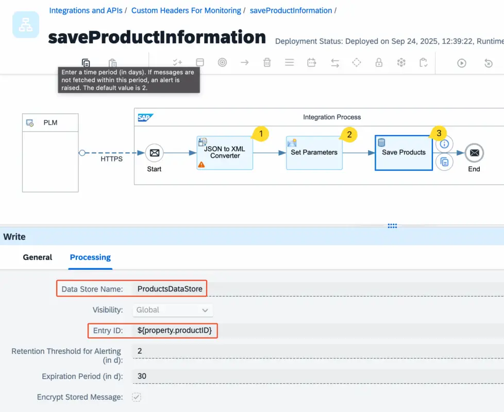Select the envelope Start event
Image resolution: width=504 pixels, height=412 pixels.
click(x=154, y=153)
